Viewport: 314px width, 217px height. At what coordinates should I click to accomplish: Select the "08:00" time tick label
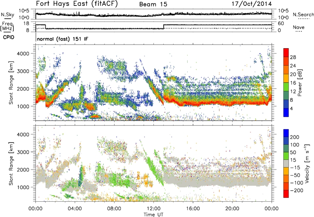114,209
